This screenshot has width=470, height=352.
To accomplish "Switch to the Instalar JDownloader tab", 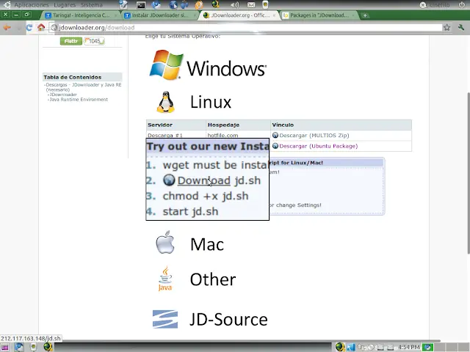I will coord(159,15).
